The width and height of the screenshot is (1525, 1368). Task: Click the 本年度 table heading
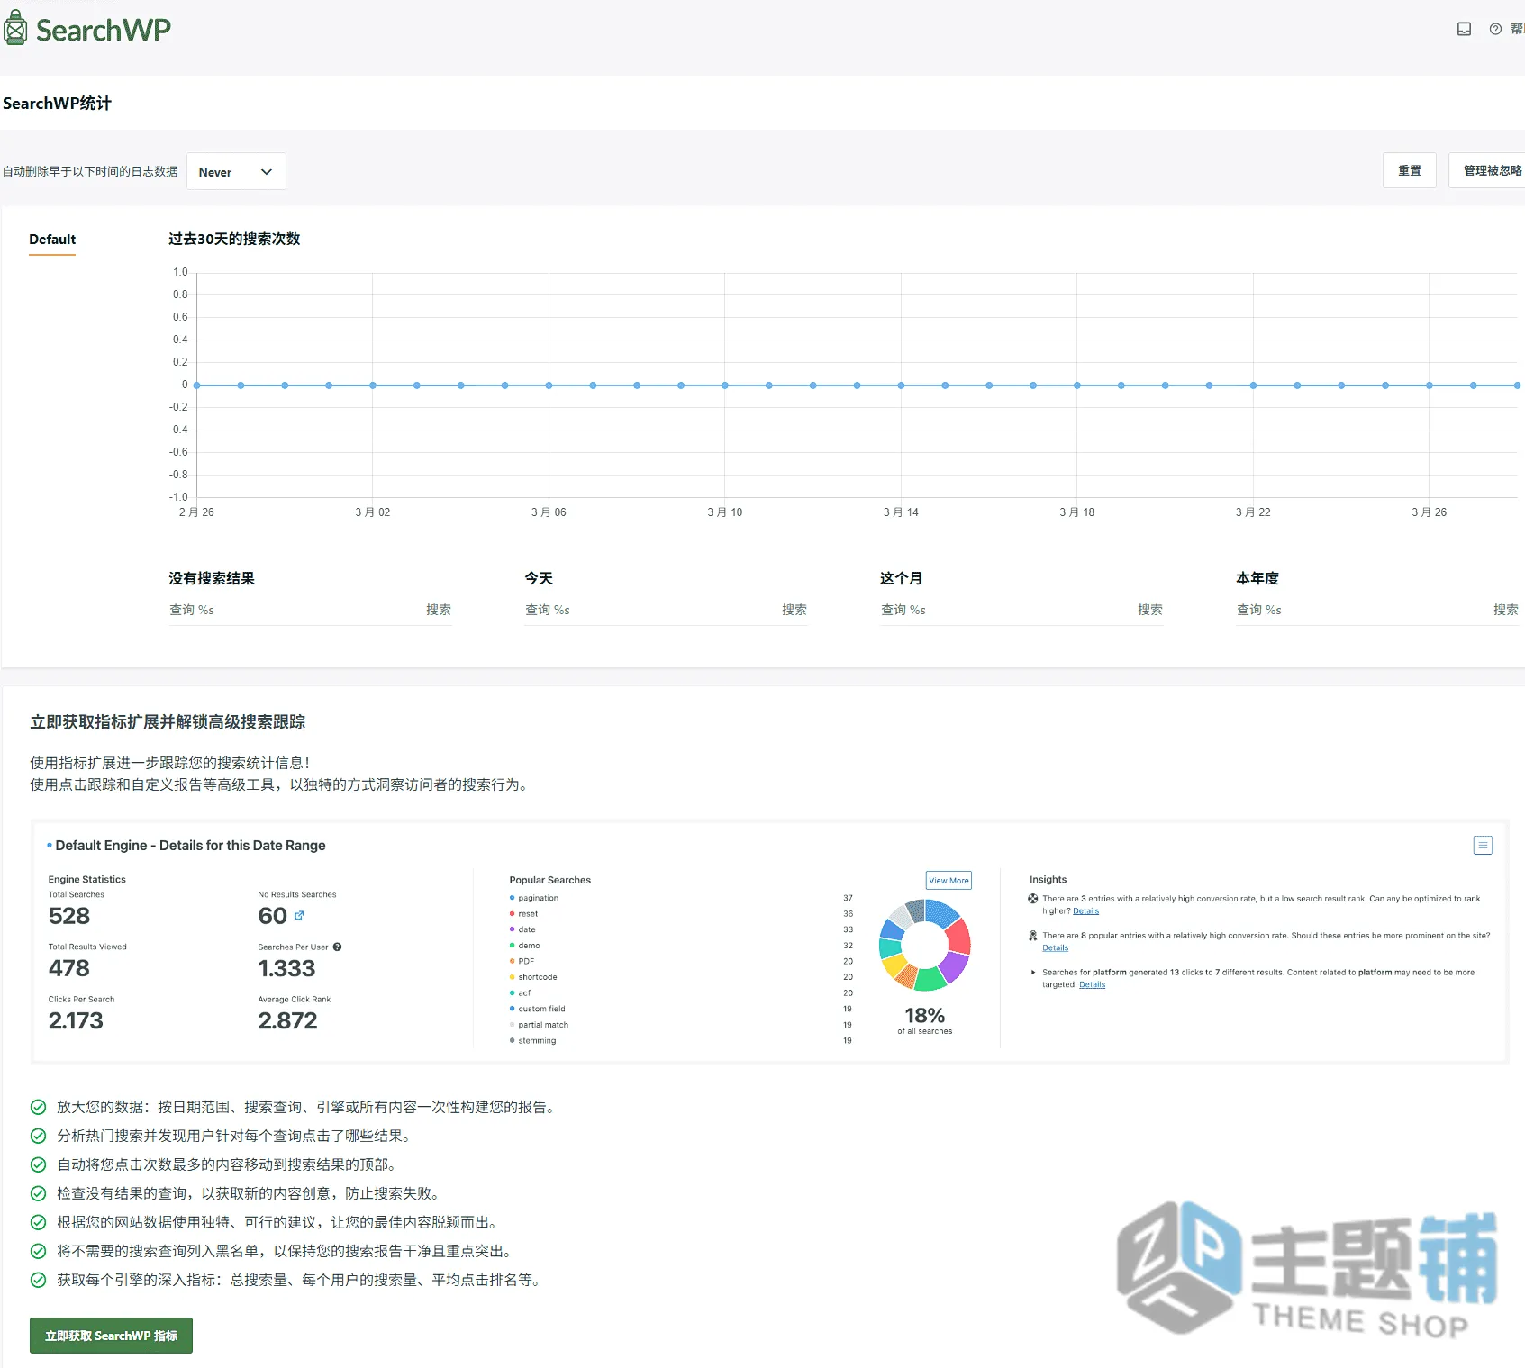pyautogui.click(x=1257, y=578)
